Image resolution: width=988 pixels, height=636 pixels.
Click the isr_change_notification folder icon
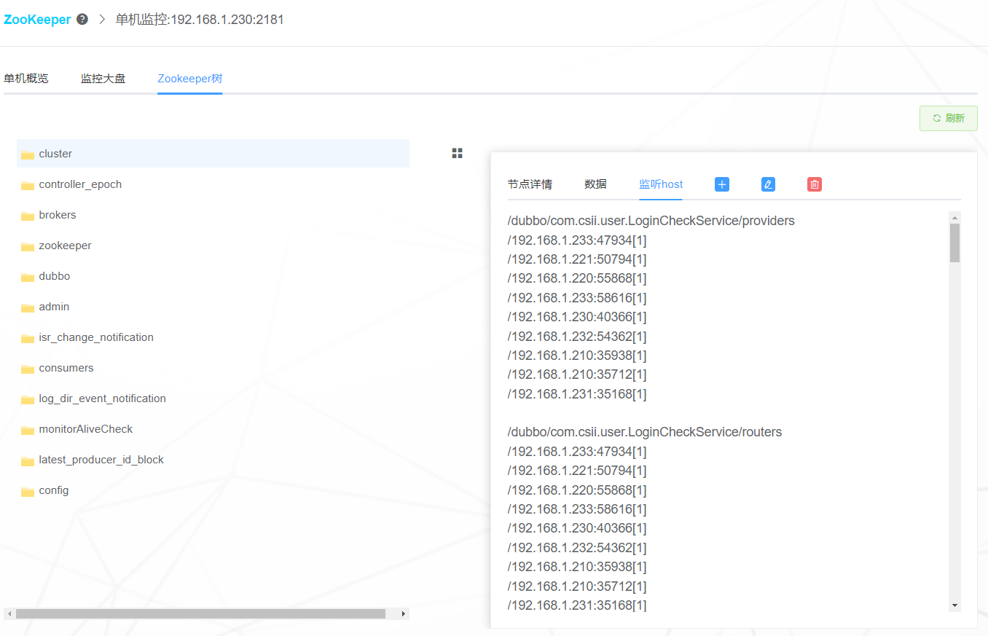28,338
